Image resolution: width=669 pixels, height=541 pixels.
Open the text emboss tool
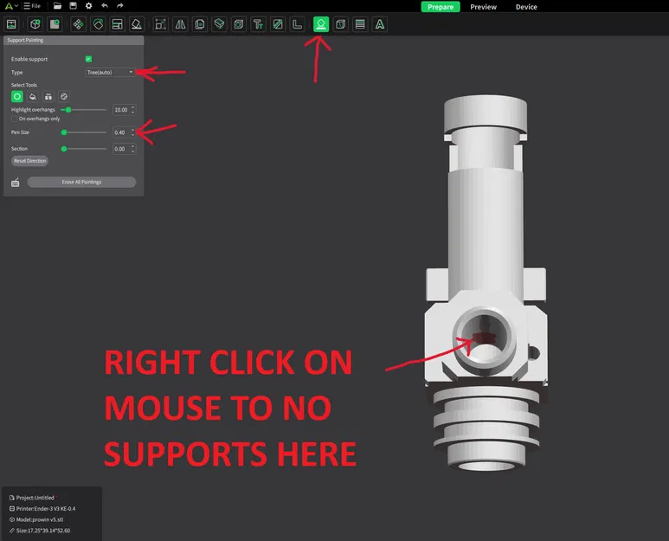click(258, 24)
